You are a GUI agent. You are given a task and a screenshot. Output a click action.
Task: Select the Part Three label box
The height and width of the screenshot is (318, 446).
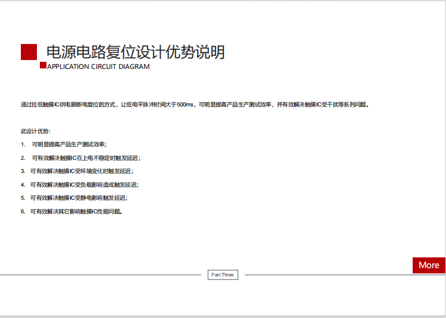click(x=223, y=275)
